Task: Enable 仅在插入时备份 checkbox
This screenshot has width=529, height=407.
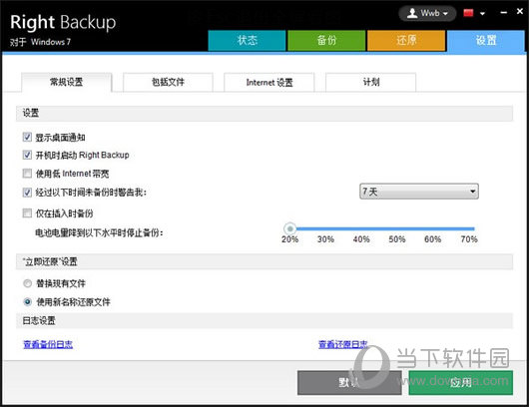Action: coord(27,213)
